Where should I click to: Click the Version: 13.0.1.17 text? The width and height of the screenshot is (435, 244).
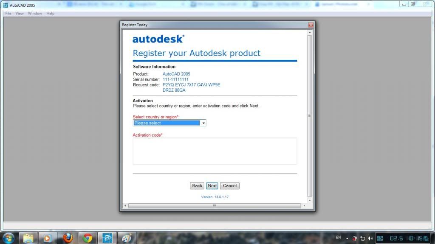(215, 197)
